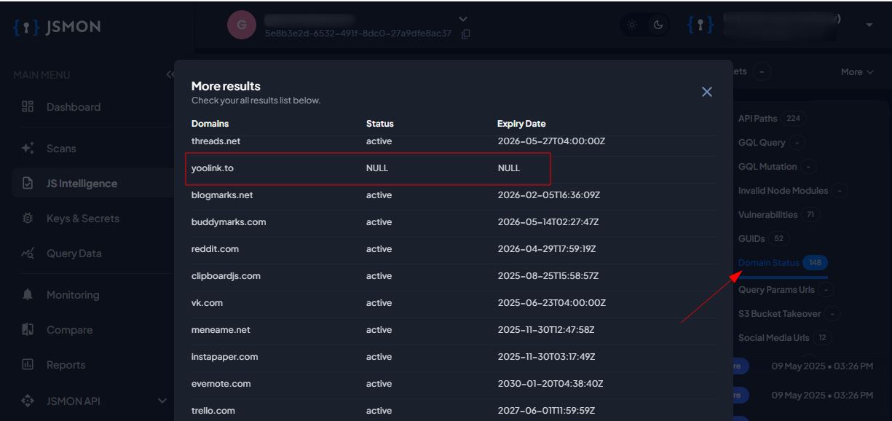This screenshot has width=892, height=421.
Task: Click the trello.com domain
Action: point(213,411)
